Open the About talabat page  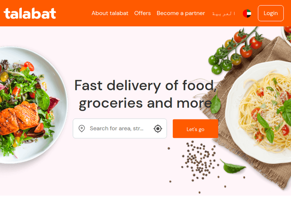coord(110,13)
